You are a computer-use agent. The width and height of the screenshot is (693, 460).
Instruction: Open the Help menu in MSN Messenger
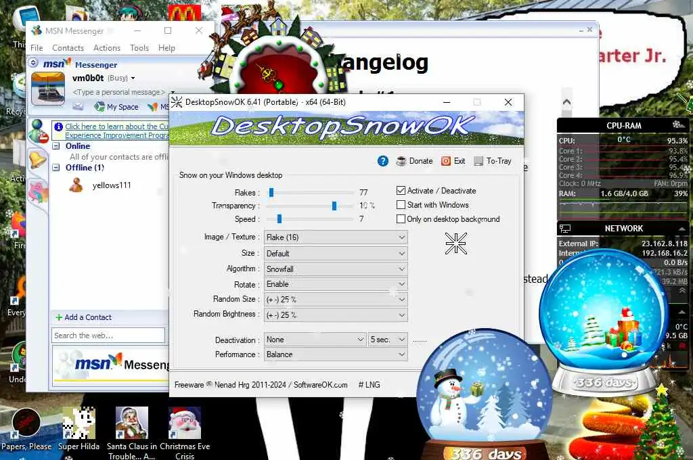click(x=166, y=48)
